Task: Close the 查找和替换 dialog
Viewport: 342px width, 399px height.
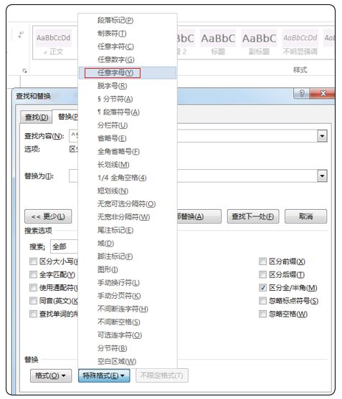Action: [323, 93]
